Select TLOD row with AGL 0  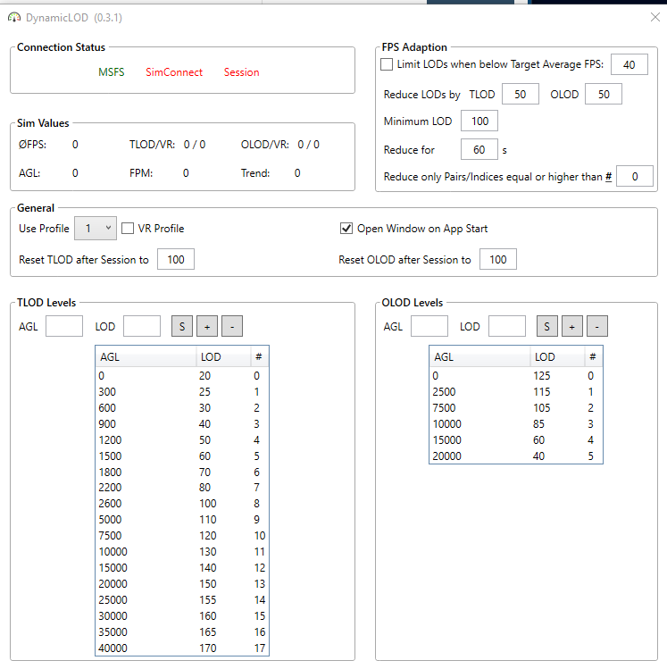(182, 375)
